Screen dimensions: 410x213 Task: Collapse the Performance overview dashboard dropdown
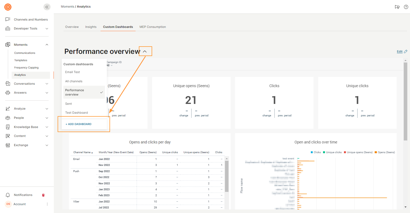point(145,51)
